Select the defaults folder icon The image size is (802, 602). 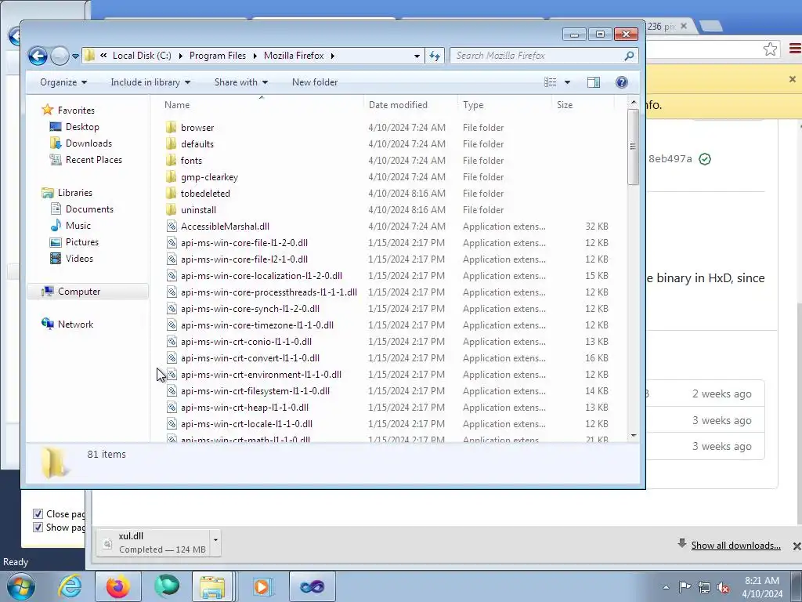(x=172, y=144)
